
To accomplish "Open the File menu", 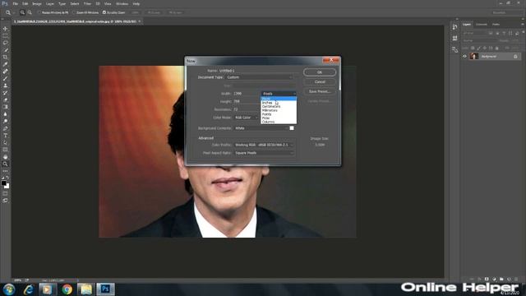I will (16, 3).
